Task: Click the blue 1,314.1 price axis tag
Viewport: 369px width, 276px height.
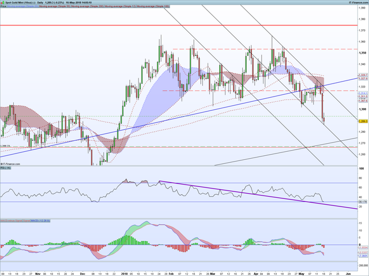Action: [x=363, y=93]
